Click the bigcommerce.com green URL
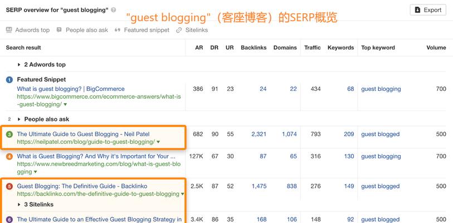The width and height of the screenshot is (453, 223). (x=99, y=100)
